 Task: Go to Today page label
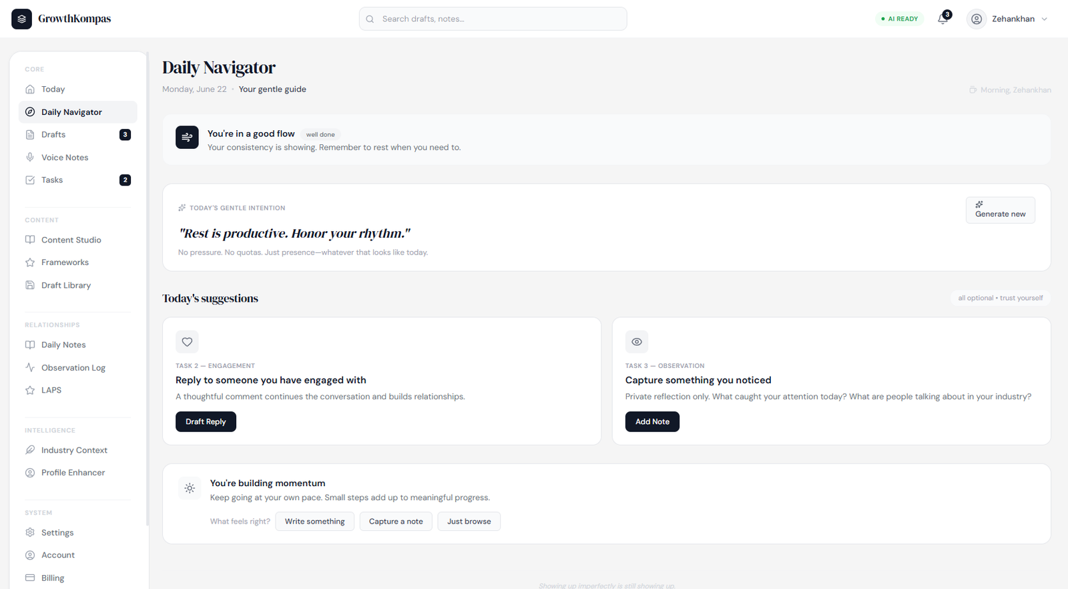click(x=53, y=89)
